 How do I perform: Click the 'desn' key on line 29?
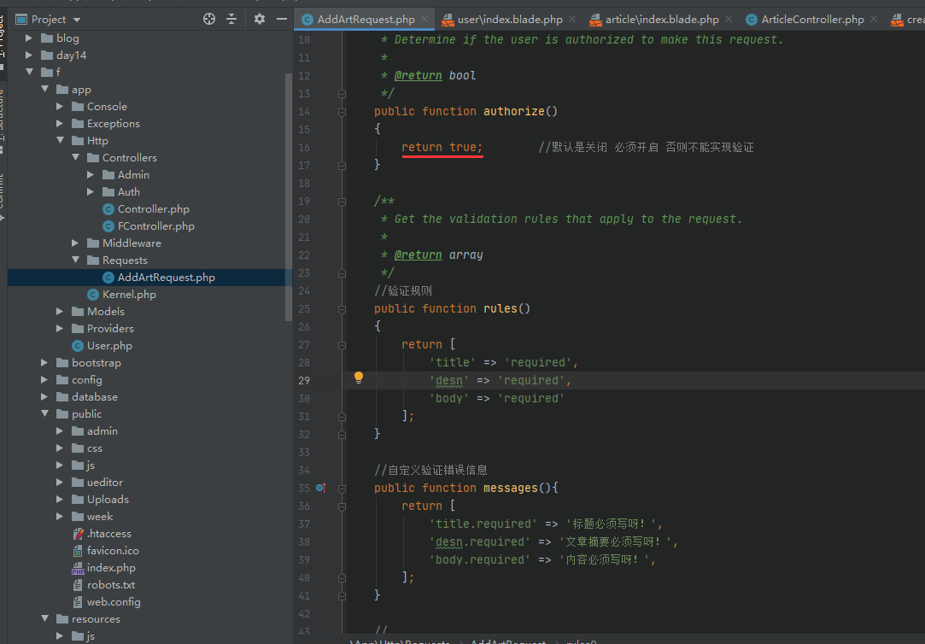[x=449, y=380]
